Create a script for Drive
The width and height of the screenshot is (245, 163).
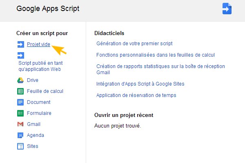pos(33,80)
